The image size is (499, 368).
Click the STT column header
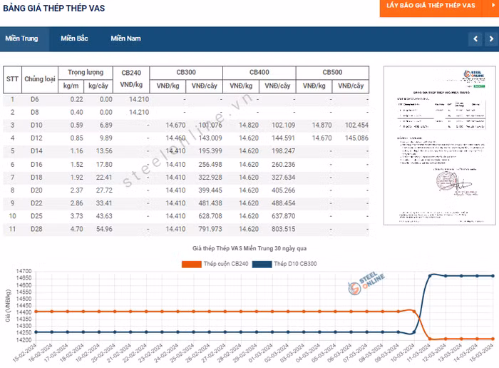[12, 79]
